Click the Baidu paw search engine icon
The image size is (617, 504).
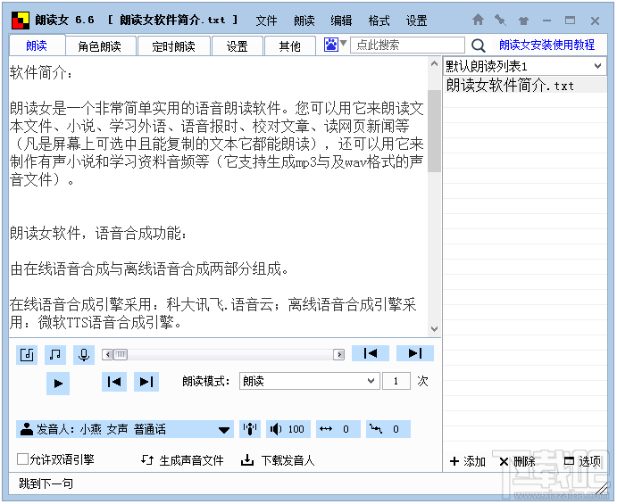pyautogui.click(x=331, y=45)
